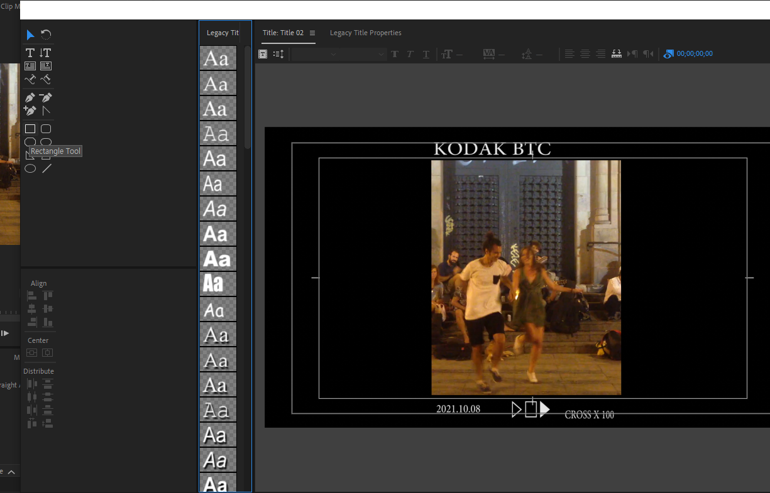Select the Rectangle tool
Viewport: 770px width, 493px height.
(30, 129)
